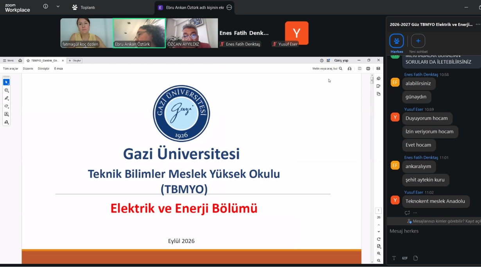The width and height of the screenshot is (481, 267).
Task: Go to next page with down chevron
Action: [379, 232]
